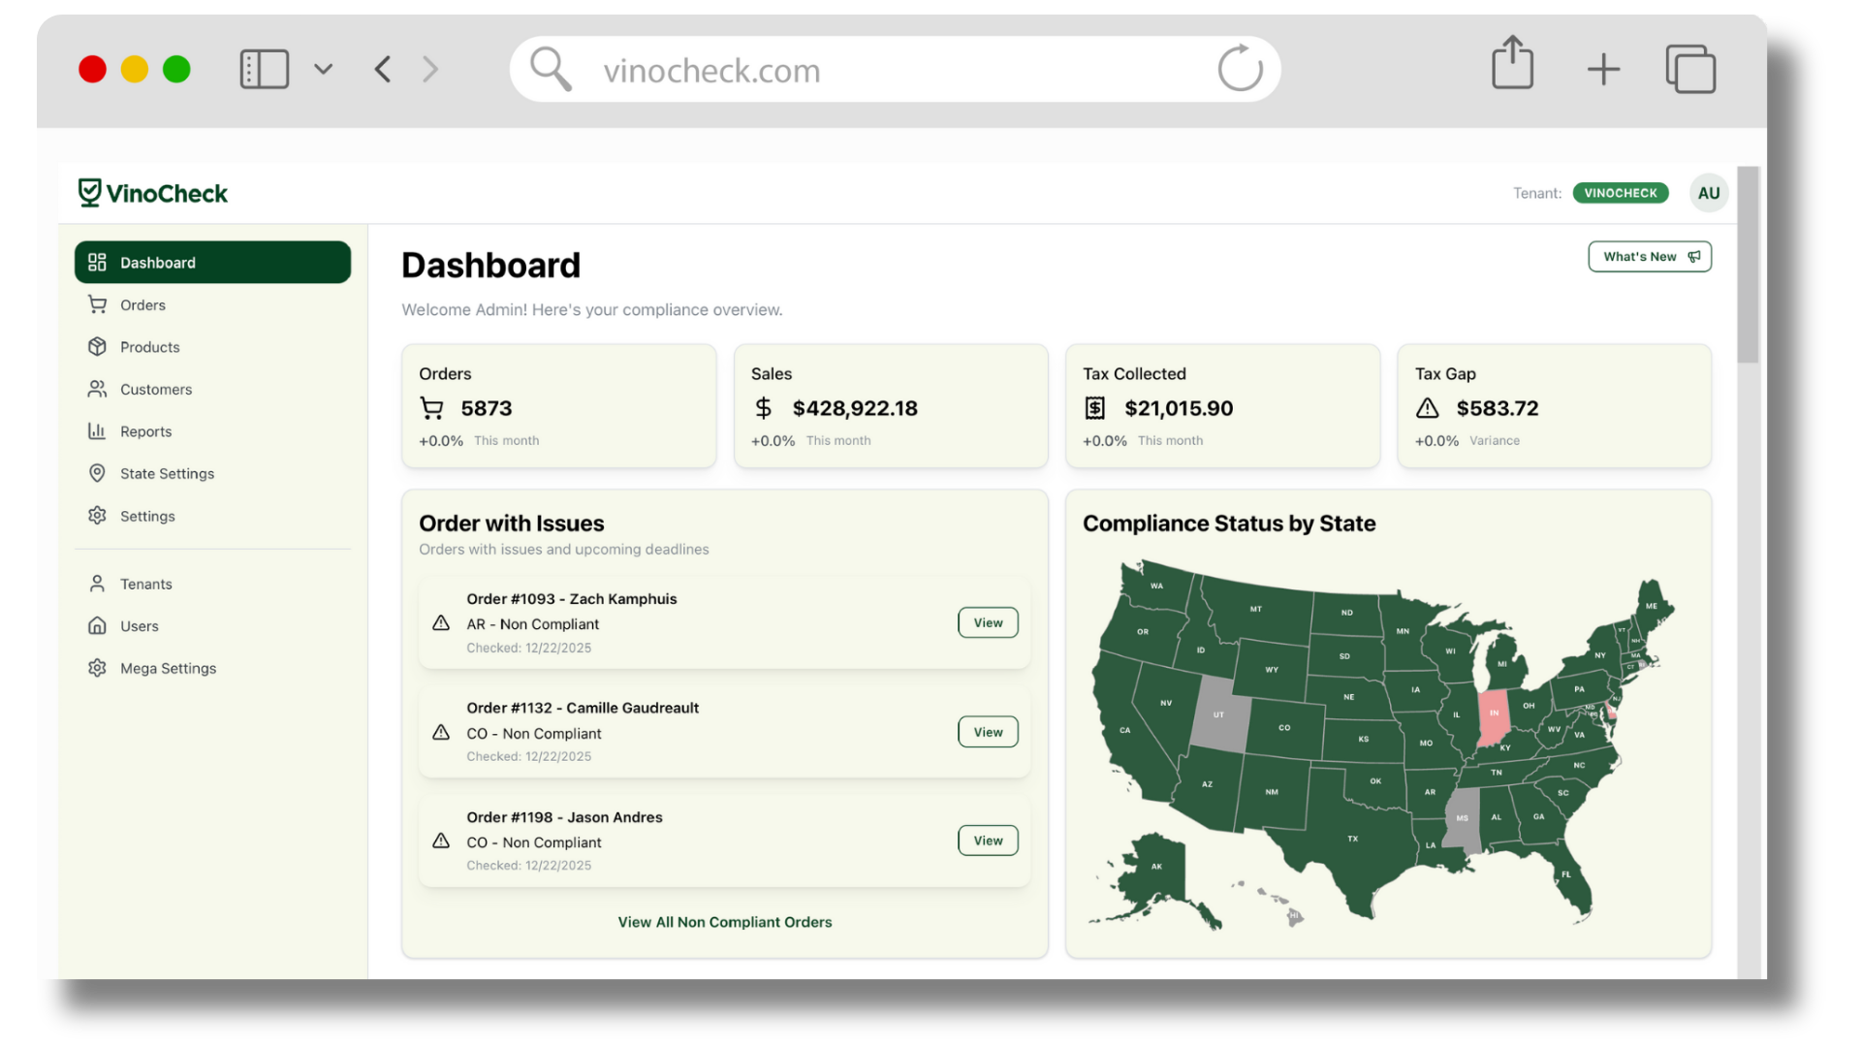The image size is (1861, 1047).
Task: Open State Settings from the sidebar
Action: 167,474
